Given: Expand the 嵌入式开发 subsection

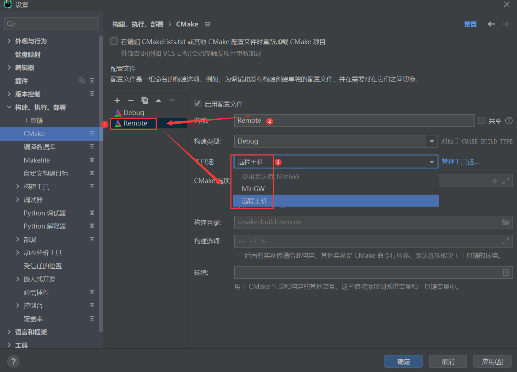Looking at the screenshot, I should coord(18,279).
